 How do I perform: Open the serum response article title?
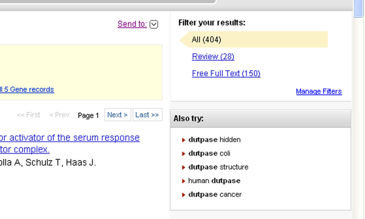70,138
